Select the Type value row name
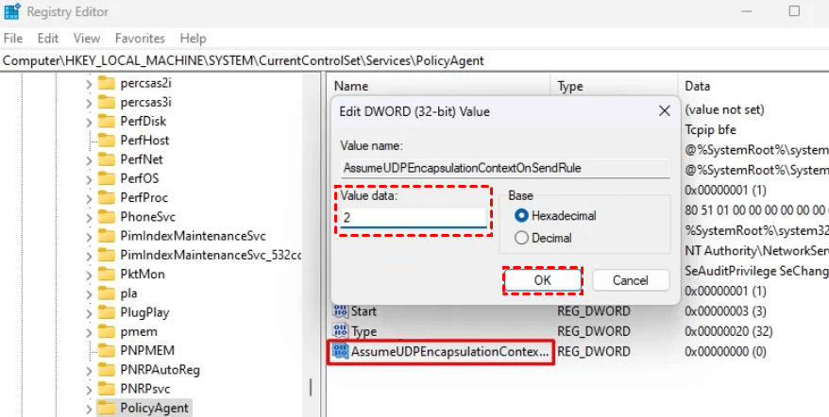829x417 pixels. [x=364, y=331]
